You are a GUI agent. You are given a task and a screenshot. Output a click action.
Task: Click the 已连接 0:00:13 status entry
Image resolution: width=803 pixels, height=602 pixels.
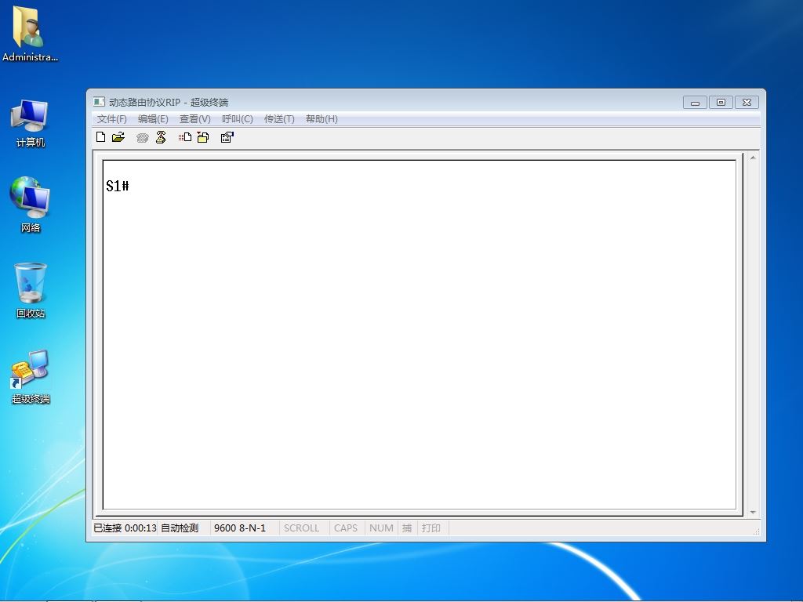coord(125,528)
